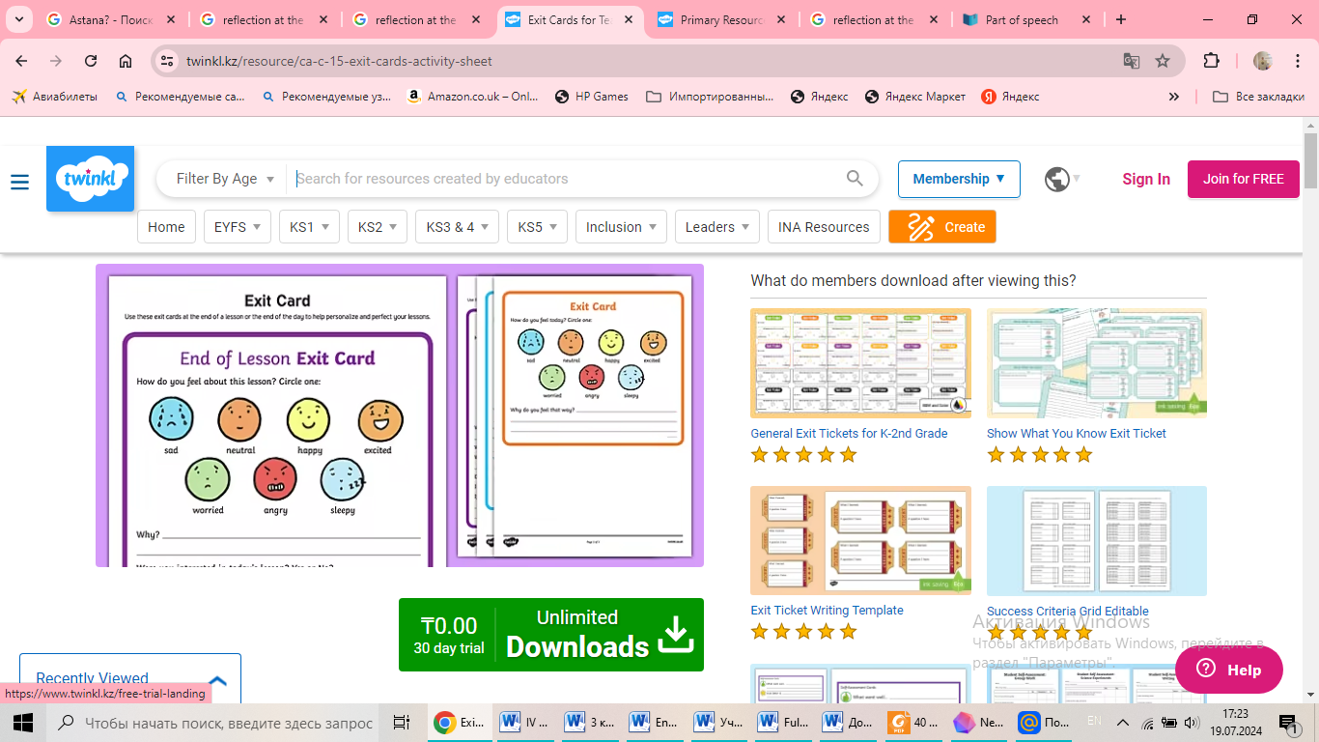Open the Яндекс Маркет bookmark
Image resolution: width=1319 pixels, height=742 pixels.
coord(915,97)
